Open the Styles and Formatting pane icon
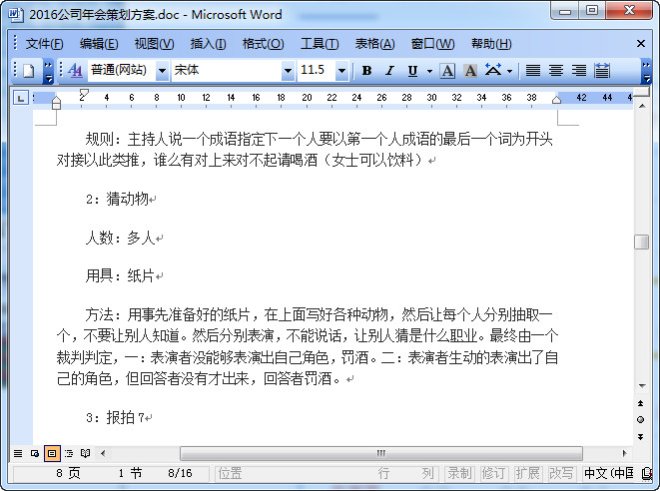 75,70
